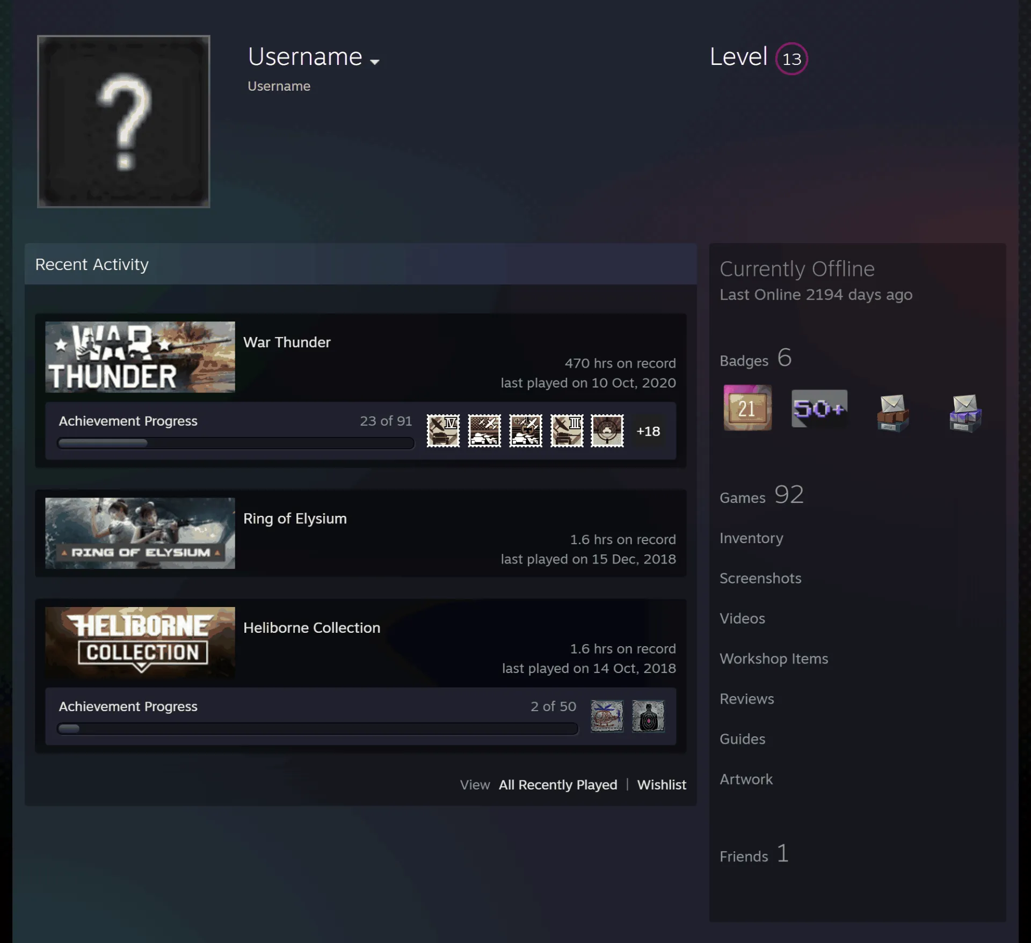Click the War Thunder 23 of 91 count
Image resolution: width=1031 pixels, height=943 pixels.
[386, 421]
